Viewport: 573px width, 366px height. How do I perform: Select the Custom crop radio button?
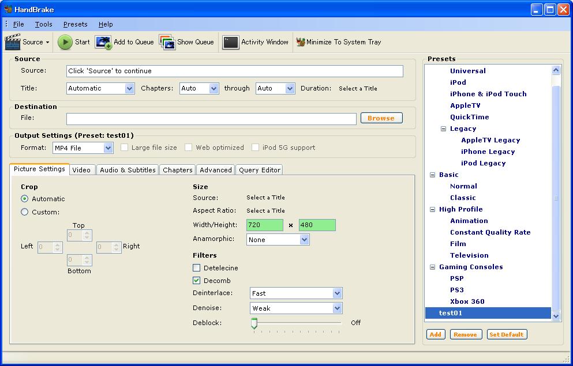(x=24, y=212)
